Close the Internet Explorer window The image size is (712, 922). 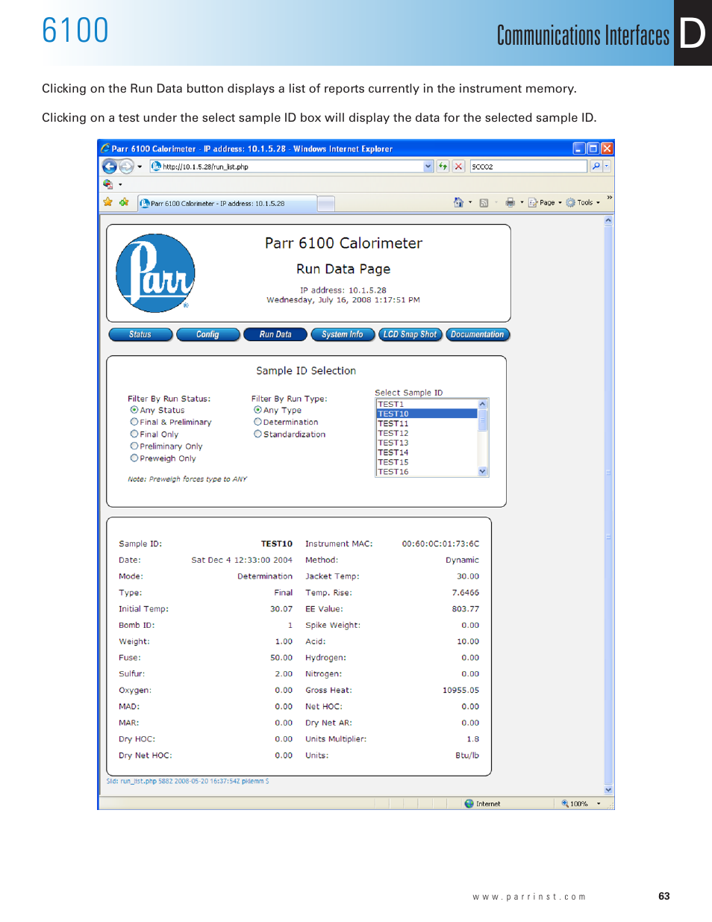607,149
